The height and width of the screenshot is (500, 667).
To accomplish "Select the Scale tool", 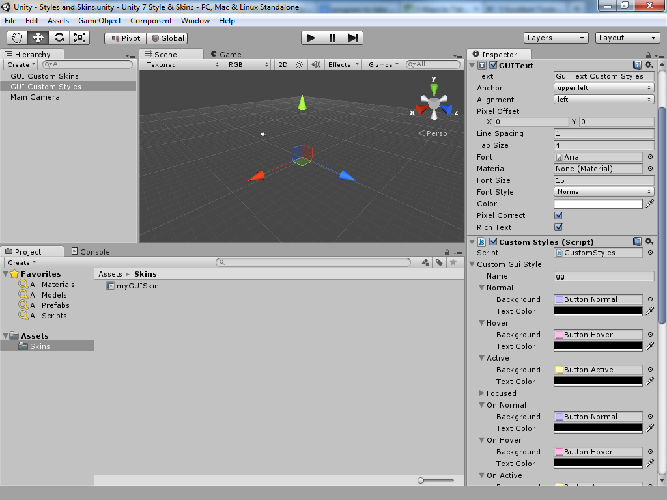I will (79, 38).
